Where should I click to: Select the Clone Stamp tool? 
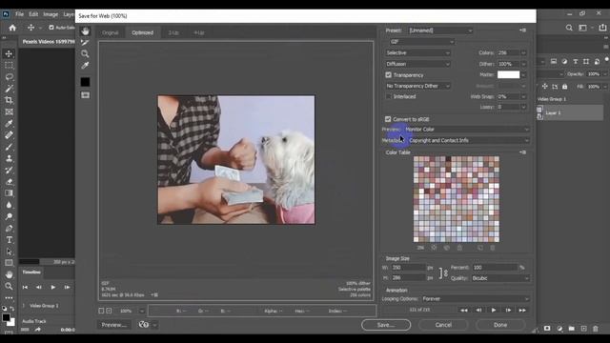(9, 159)
